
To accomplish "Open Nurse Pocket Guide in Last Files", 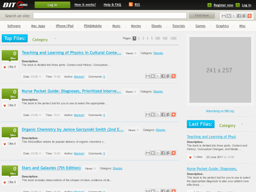I will [x=212, y=169].
